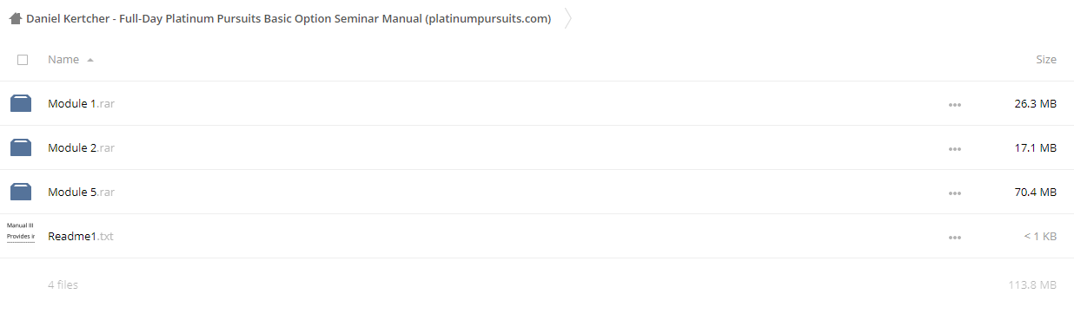
Task: Toggle the select-all checkbox in the header
Action: pyautogui.click(x=23, y=60)
